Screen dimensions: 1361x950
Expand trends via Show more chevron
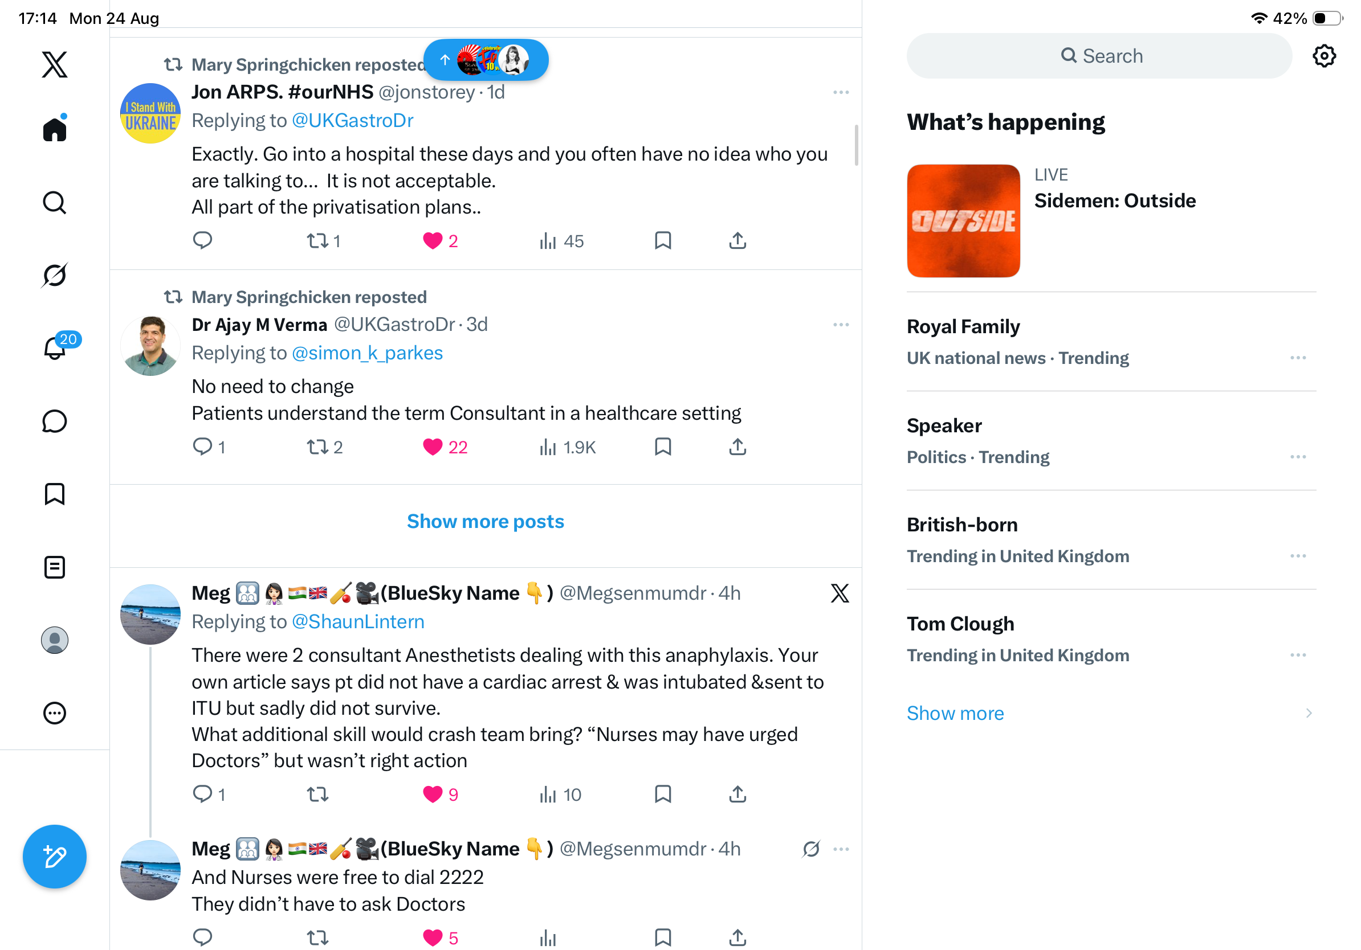click(x=1308, y=713)
